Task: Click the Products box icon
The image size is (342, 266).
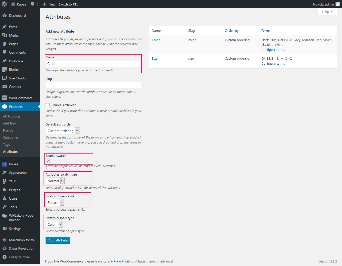Action: pos(5,107)
